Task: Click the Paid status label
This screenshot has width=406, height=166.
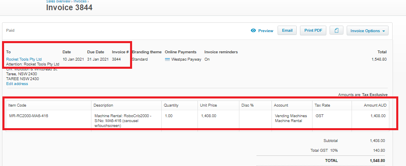Action: pos(10,31)
